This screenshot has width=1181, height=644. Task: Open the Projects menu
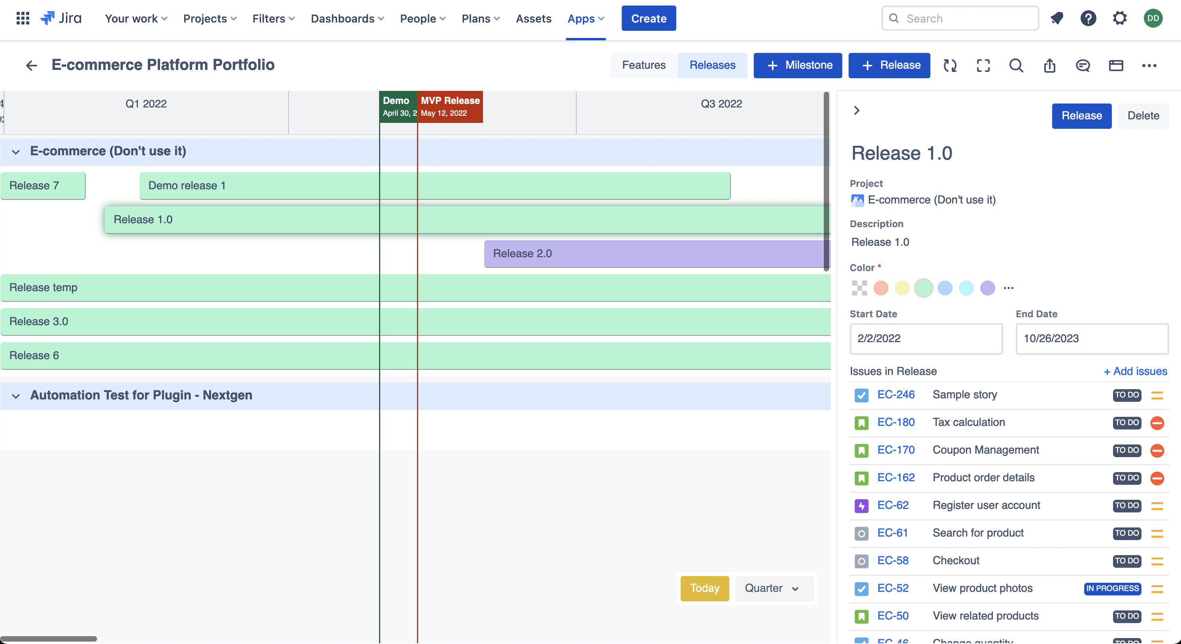[x=209, y=18]
